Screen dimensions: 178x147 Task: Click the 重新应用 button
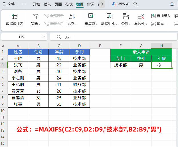pos(54,24)
